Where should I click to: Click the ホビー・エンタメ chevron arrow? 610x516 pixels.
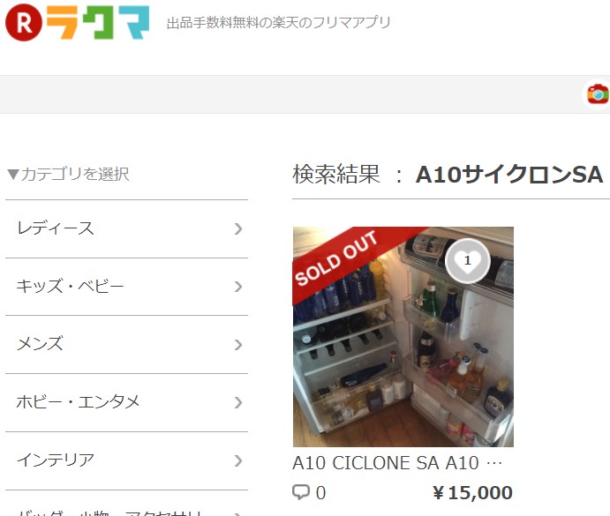(238, 403)
